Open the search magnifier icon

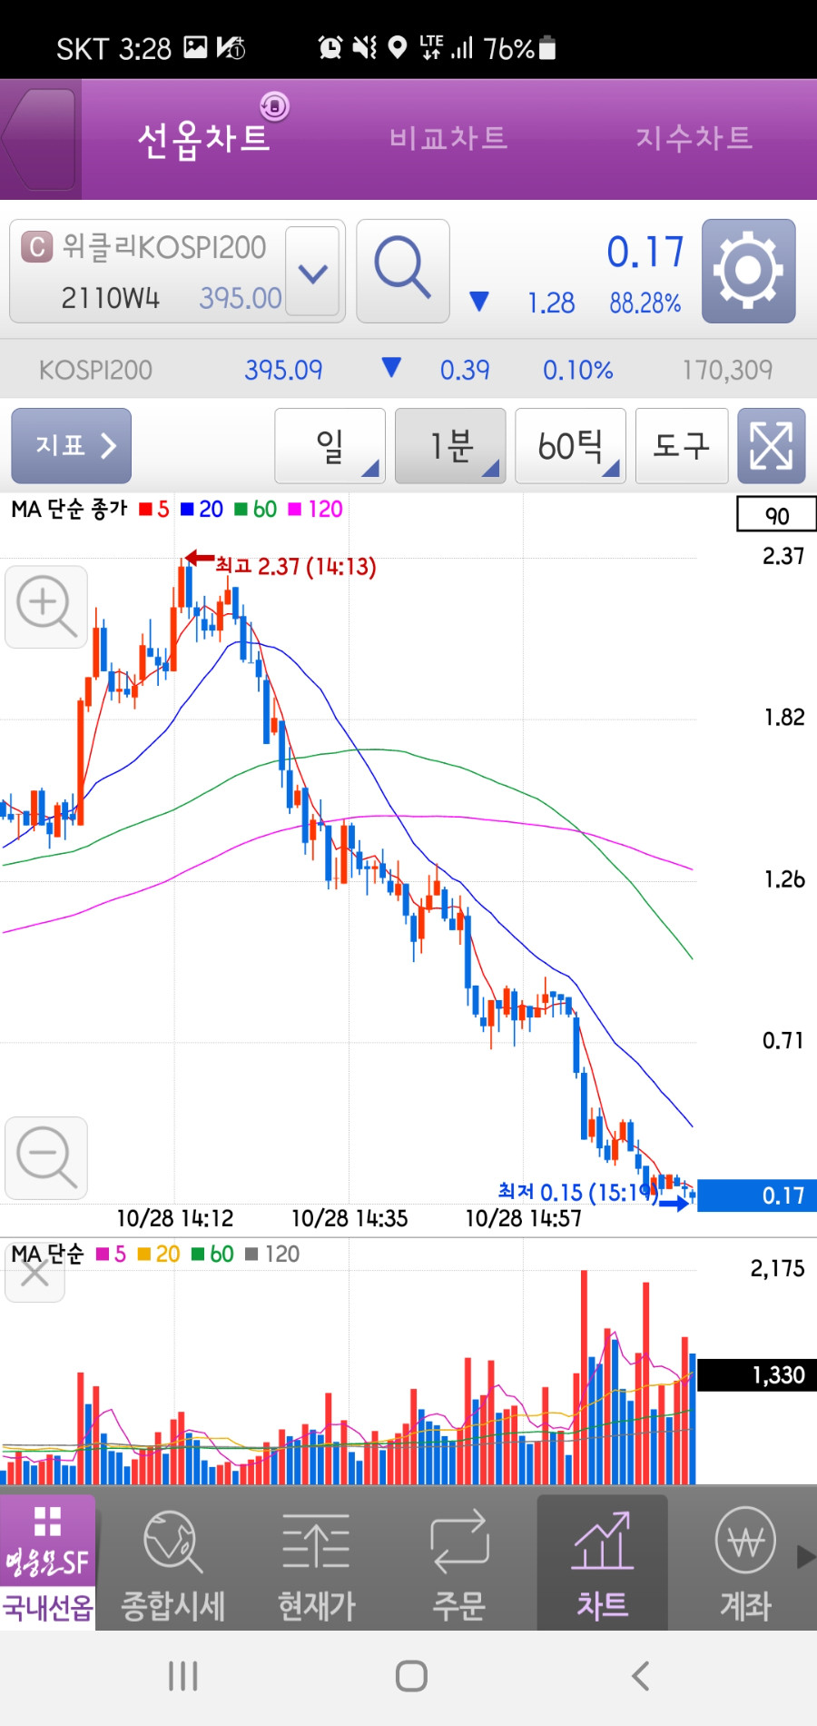coord(403,271)
